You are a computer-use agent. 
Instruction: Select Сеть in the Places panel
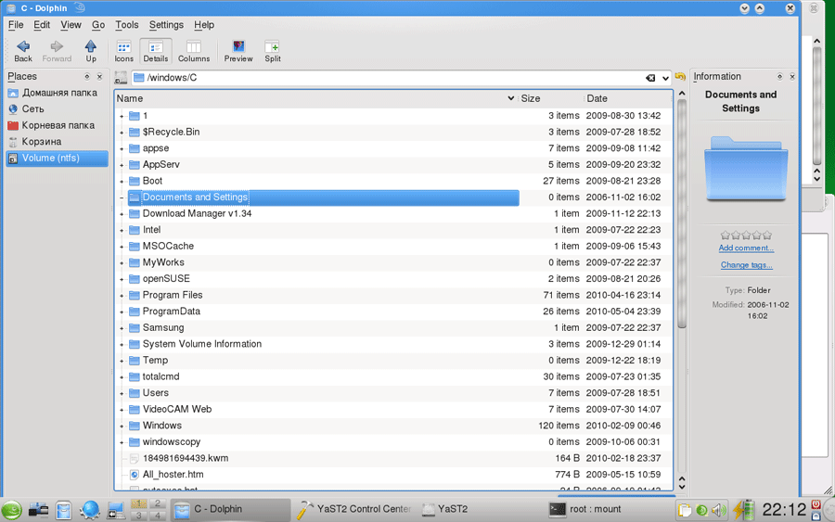pos(57,109)
